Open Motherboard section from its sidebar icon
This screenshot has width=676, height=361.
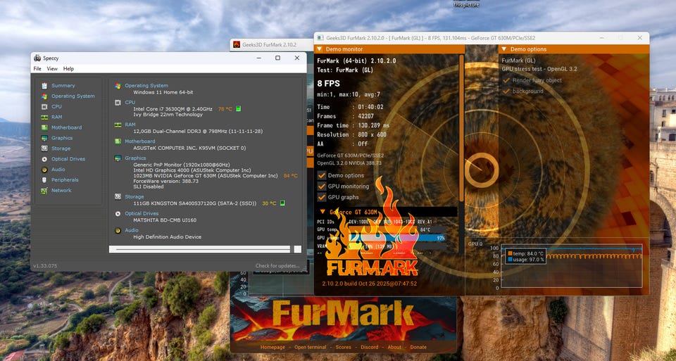[44, 127]
